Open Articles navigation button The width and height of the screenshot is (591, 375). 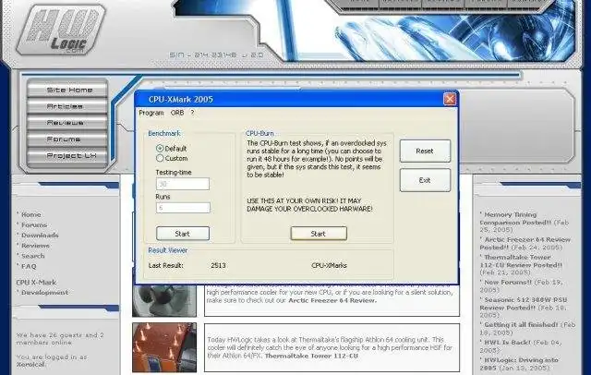(67, 106)
